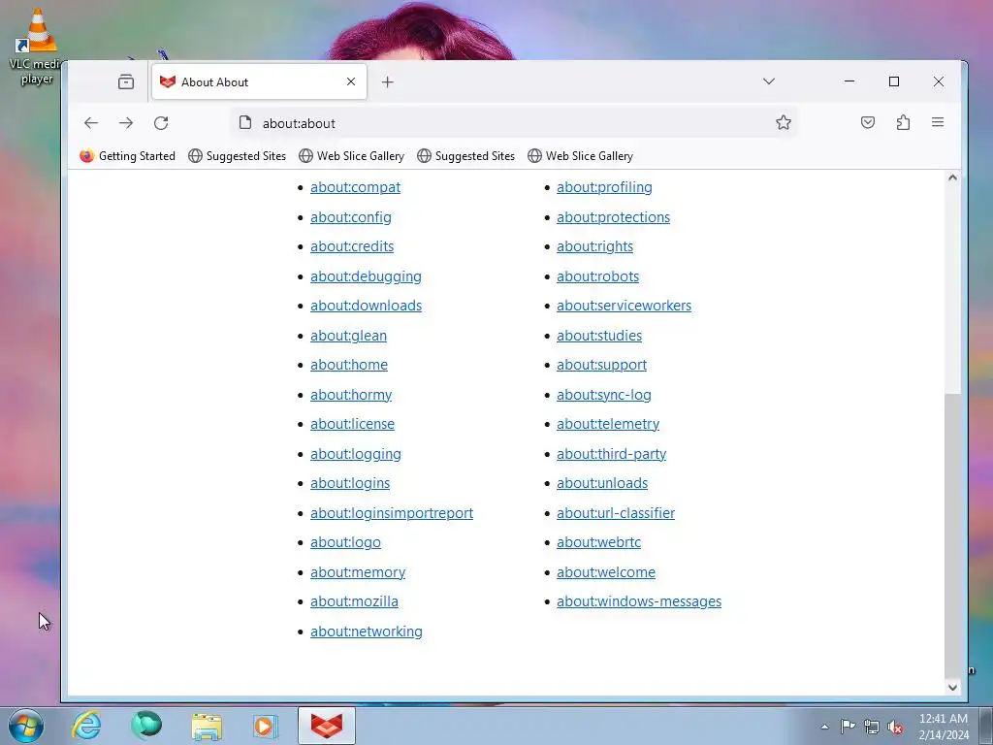Open the about:credits link
Viewport: 993px width, 745px height.
pyautogui.click(x=352, y=246)
